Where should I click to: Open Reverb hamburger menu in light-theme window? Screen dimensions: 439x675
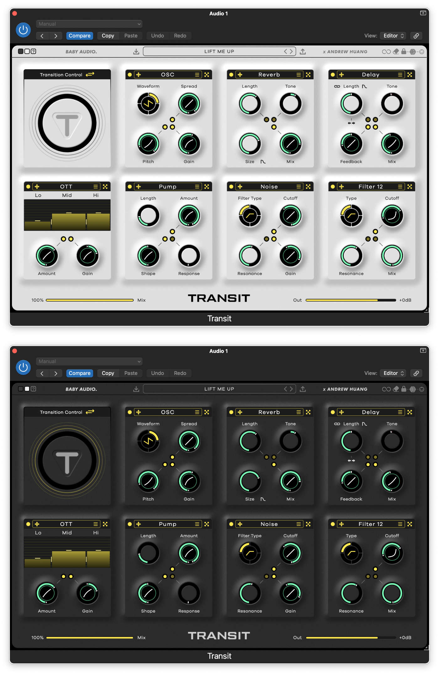click(299, 75)
